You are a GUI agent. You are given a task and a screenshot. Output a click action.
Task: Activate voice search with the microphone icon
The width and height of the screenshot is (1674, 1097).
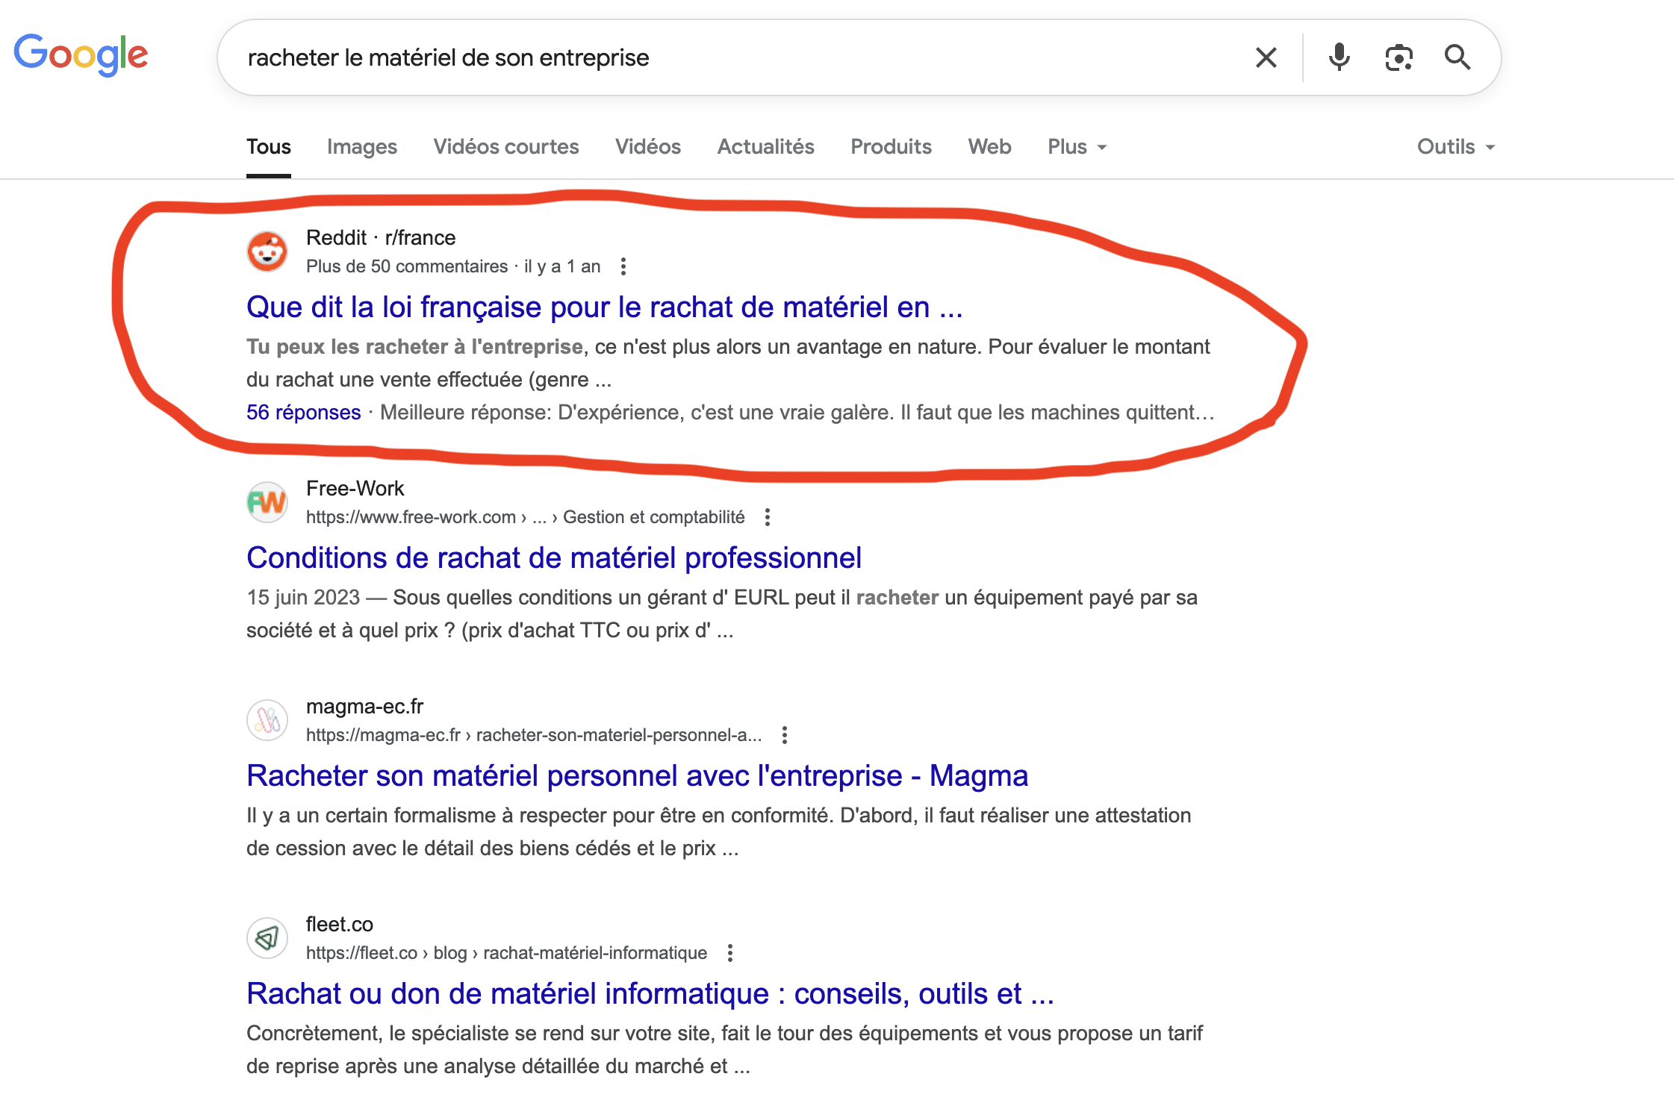(x=1339, y=57)
